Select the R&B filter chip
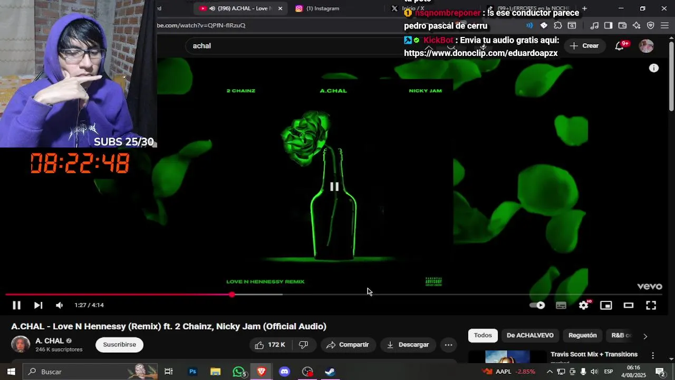Screen dimensions: 675x380 [621, 335]
